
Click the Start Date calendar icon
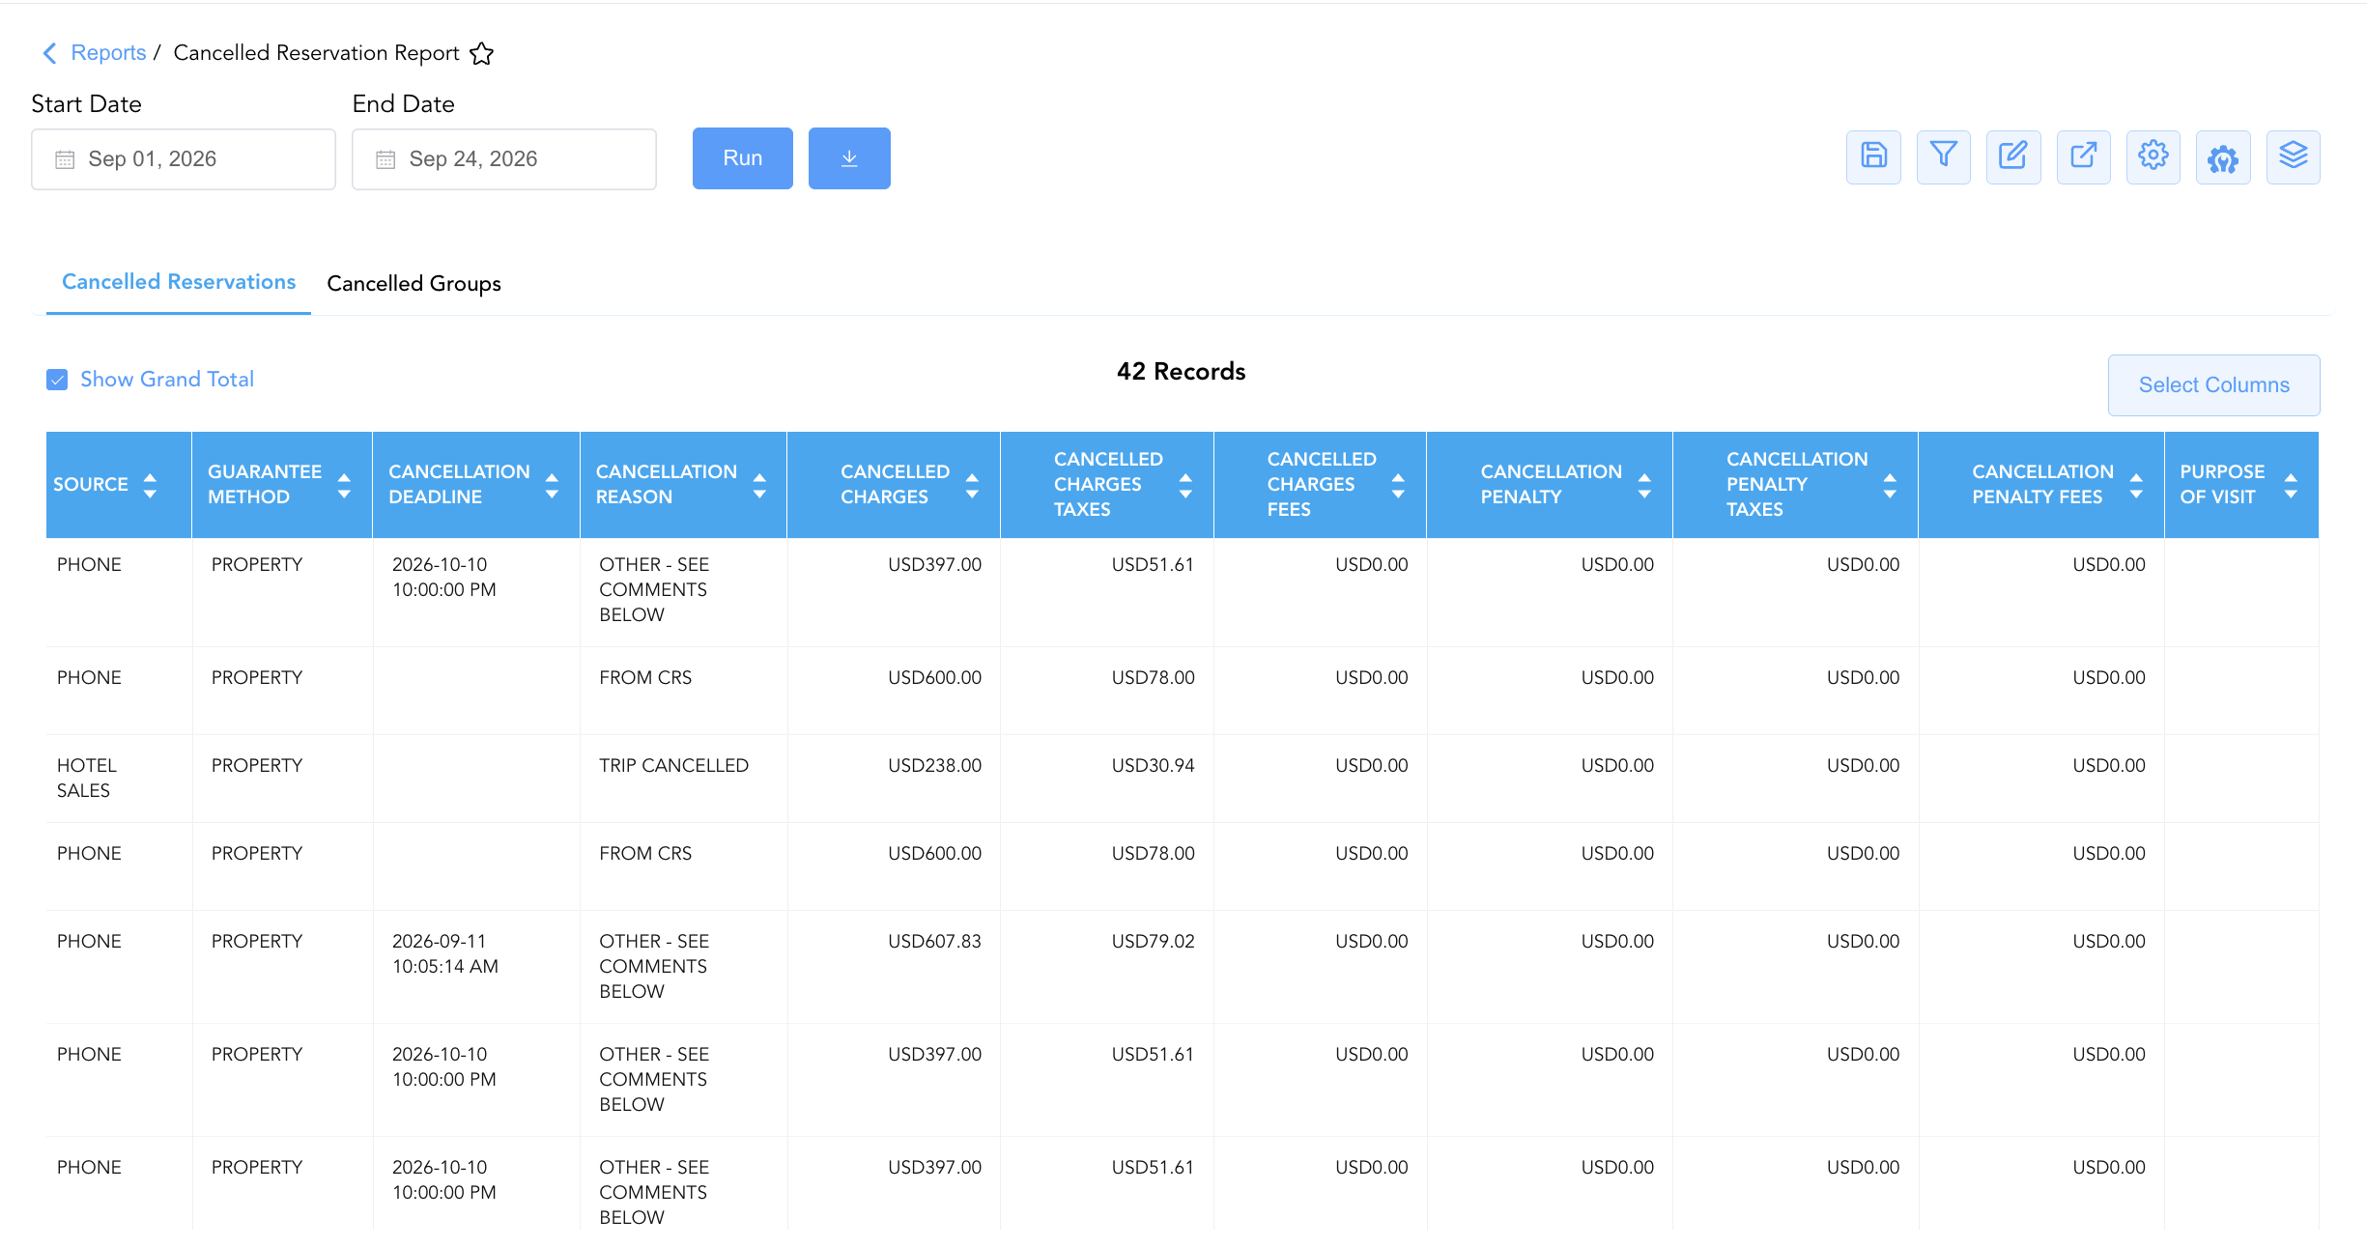[65, 159]
